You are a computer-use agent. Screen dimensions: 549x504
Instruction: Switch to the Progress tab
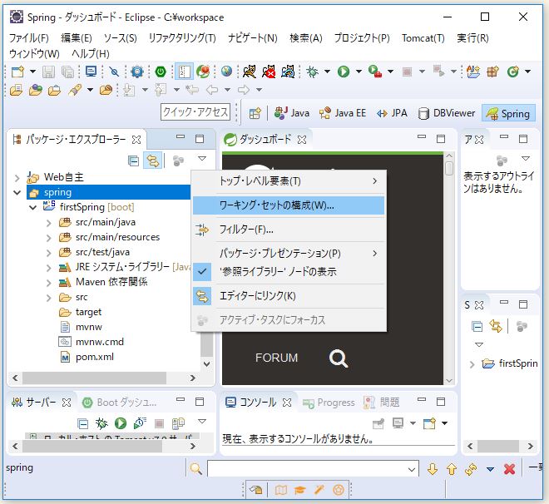pos(329,403)
